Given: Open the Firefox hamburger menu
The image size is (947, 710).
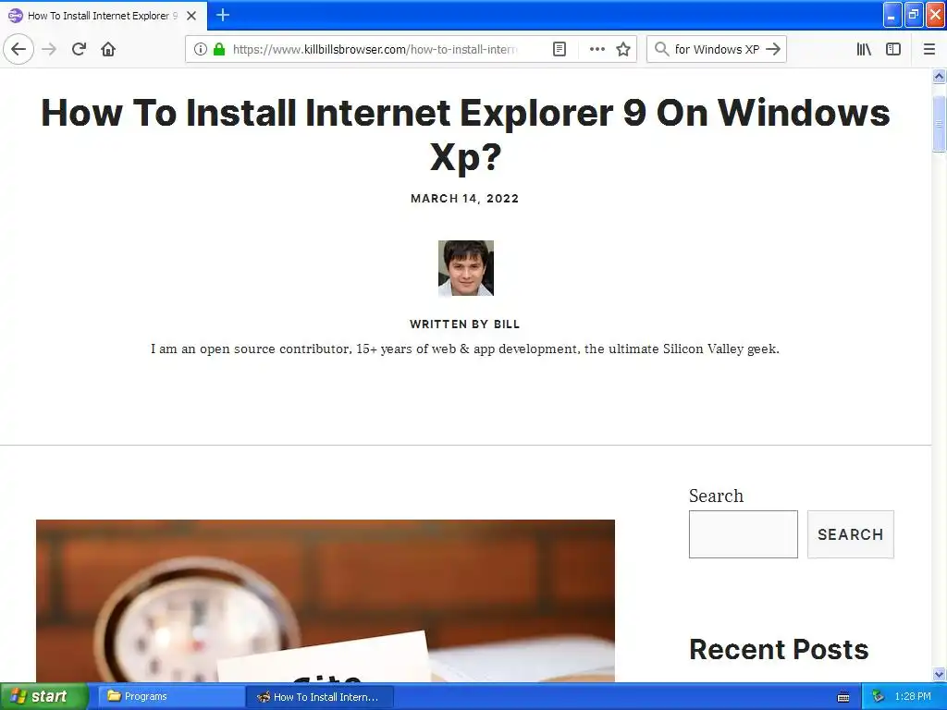Looking at the screenshot, I should (x=929, y=49).
